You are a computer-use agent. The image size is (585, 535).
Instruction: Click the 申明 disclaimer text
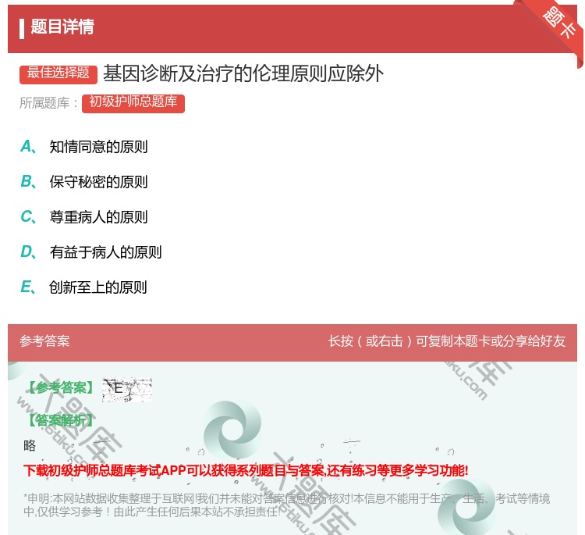click(x=286, y=505)
